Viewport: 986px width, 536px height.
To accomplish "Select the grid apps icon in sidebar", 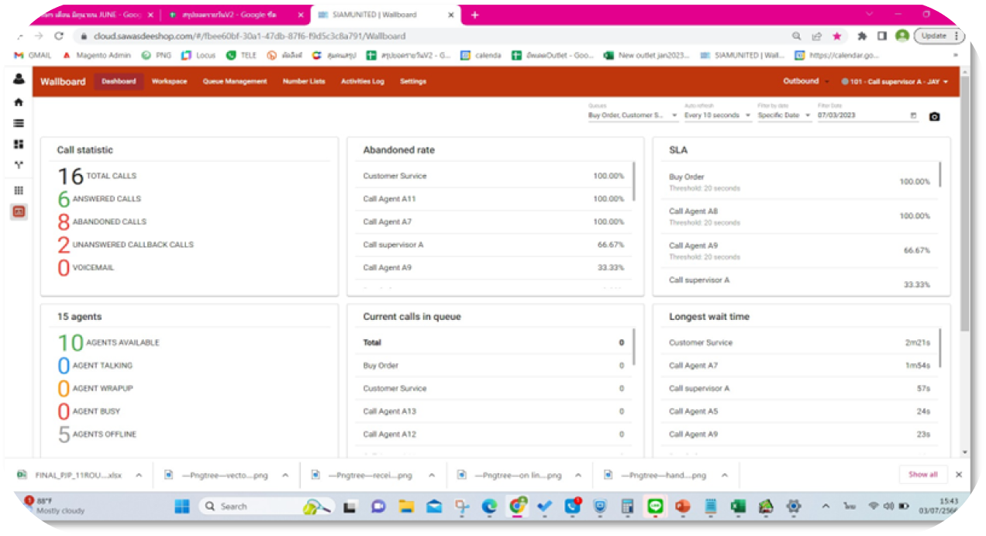I will pos(19,191).
